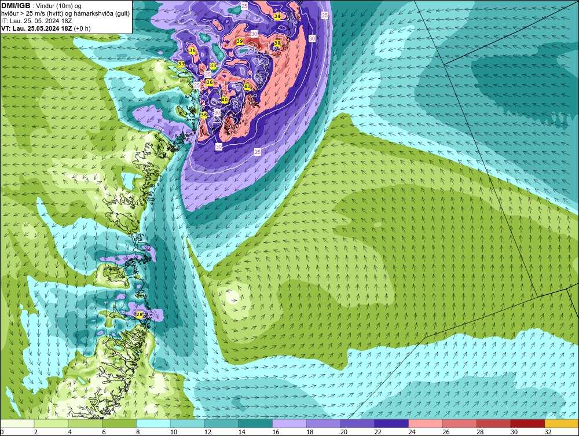Select the legend scale number 32

pos(548,432)
